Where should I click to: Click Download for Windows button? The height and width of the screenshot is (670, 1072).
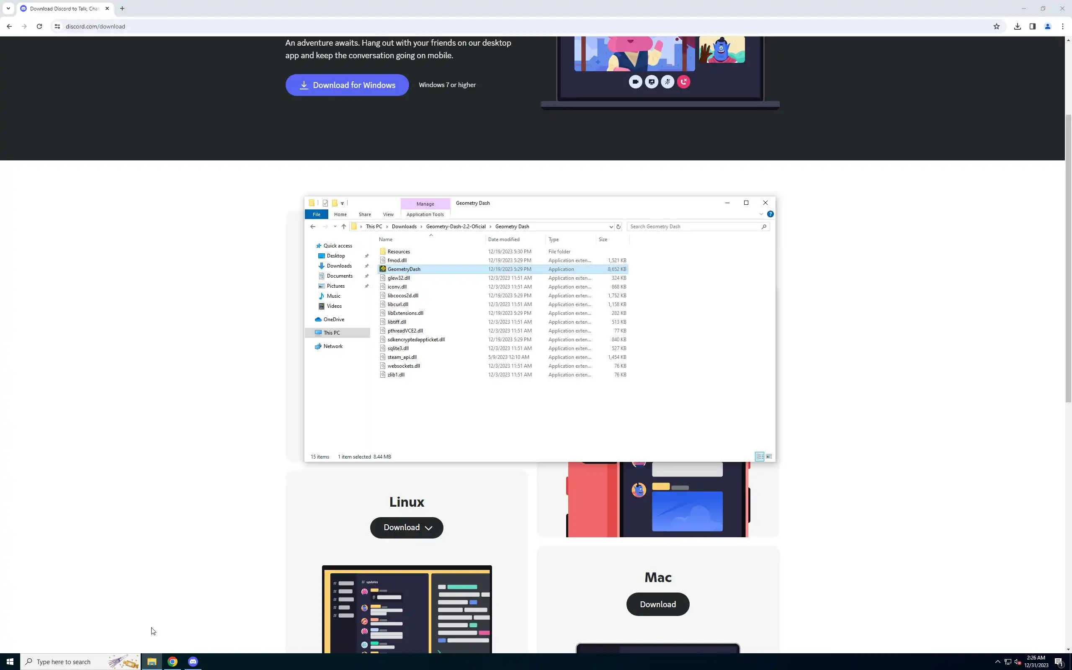pyautogui.click(x=347, y=85)
